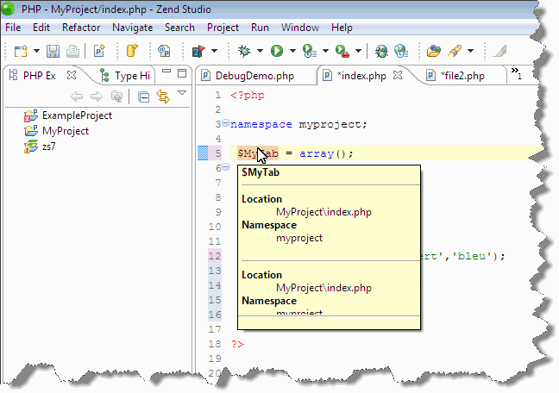Open the Run configurations dropdown arrow
The width and height of the screenshot is (559, 393).
point(293,52)
